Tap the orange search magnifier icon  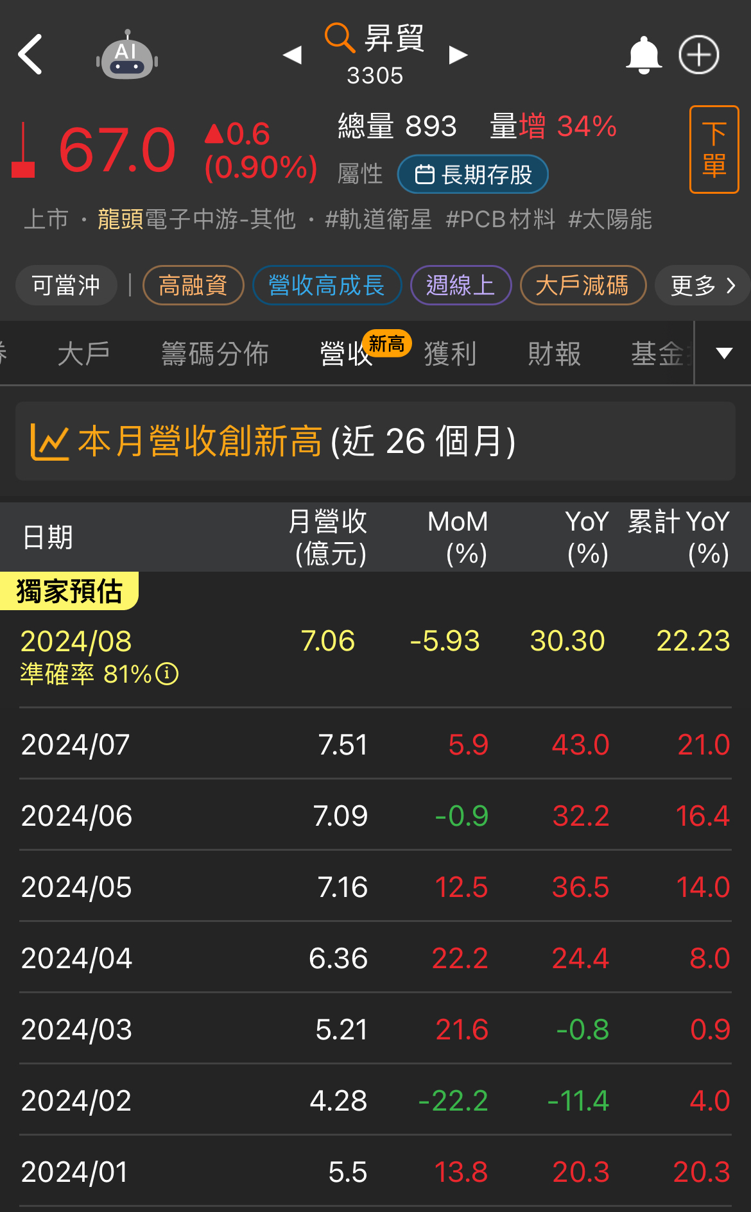click(339, 37)
